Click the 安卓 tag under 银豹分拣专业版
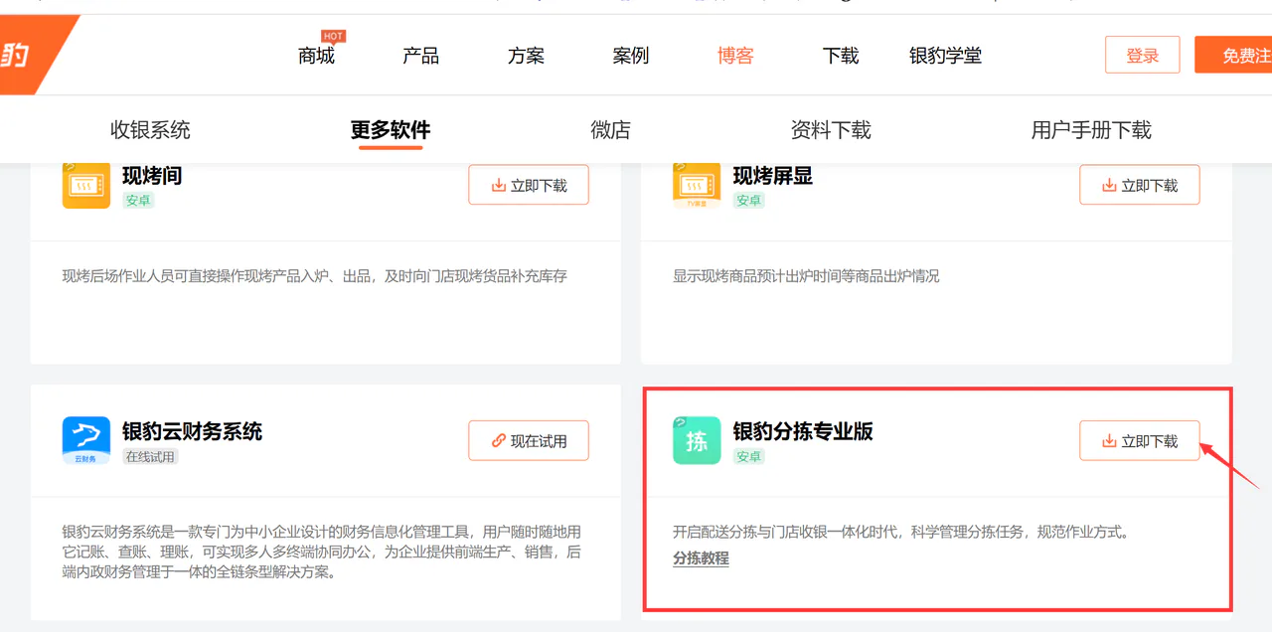Screen dimensions: 1272x632 click(749, 456)
